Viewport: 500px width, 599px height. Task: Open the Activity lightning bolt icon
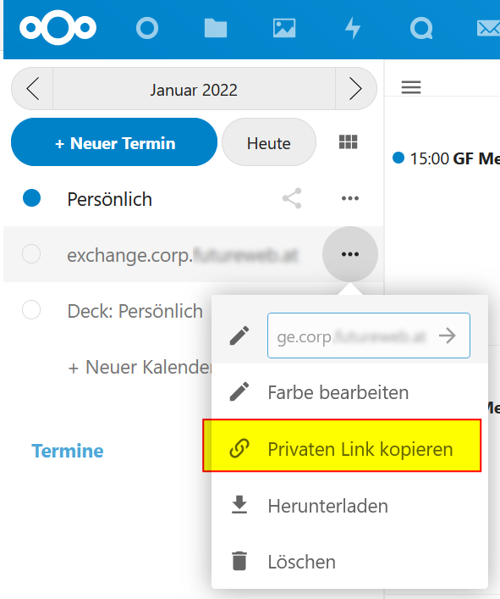click(x=353, y=28)
